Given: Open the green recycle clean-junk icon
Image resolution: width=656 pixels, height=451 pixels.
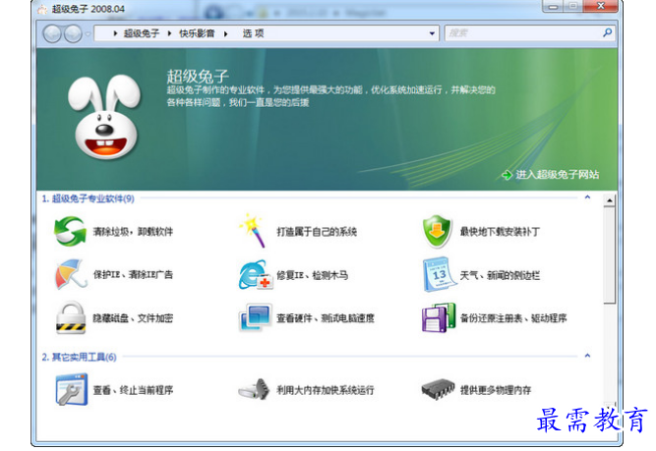Looking at the screenshot, I should click(x=70, y=231).
